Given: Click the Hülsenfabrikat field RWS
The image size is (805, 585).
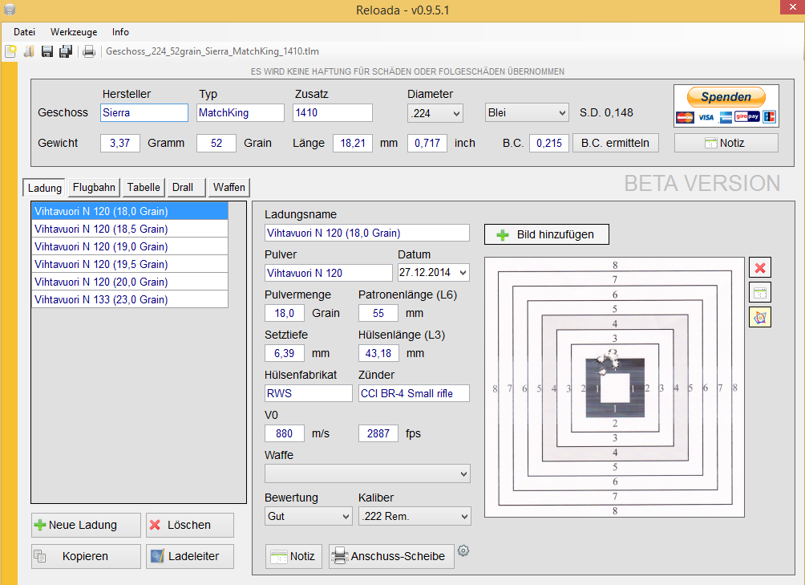Looking at the screenshot, I should click(x=309, y=393).
